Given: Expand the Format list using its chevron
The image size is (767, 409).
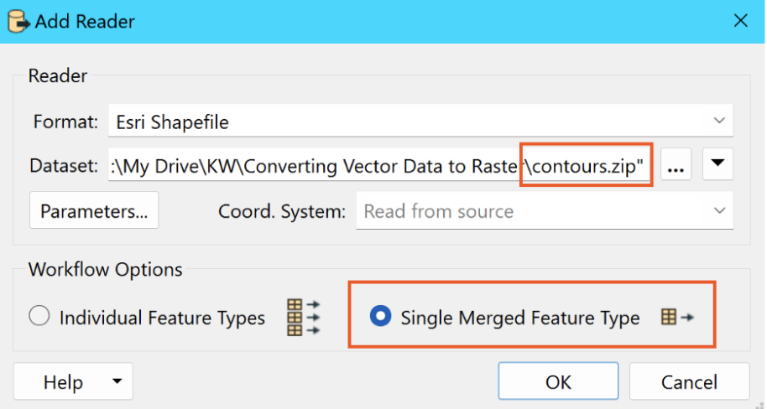Looking at the screenshot, I should [x=719, y=120].
